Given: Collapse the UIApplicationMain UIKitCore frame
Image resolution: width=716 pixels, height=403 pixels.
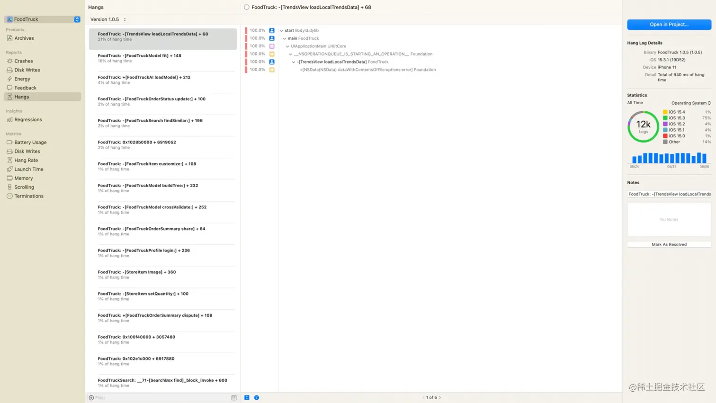Looking at the screenshot, I should point(287,46).
